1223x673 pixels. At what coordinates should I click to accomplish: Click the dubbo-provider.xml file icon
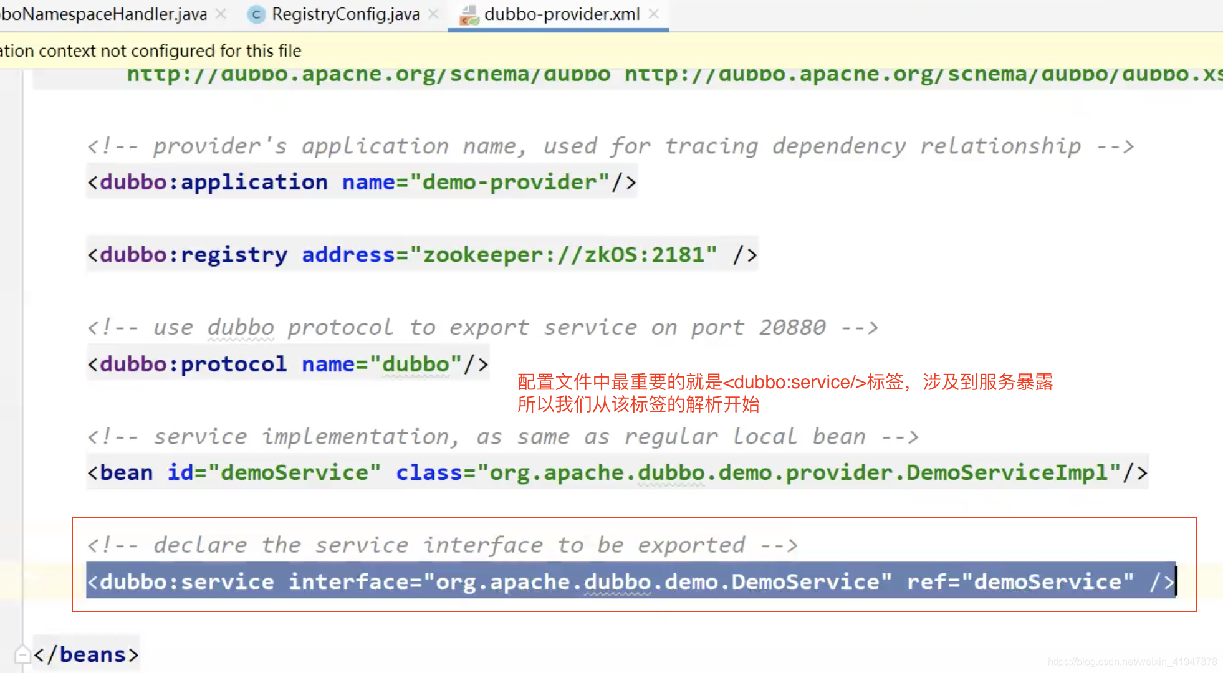(x=469, y=15)
